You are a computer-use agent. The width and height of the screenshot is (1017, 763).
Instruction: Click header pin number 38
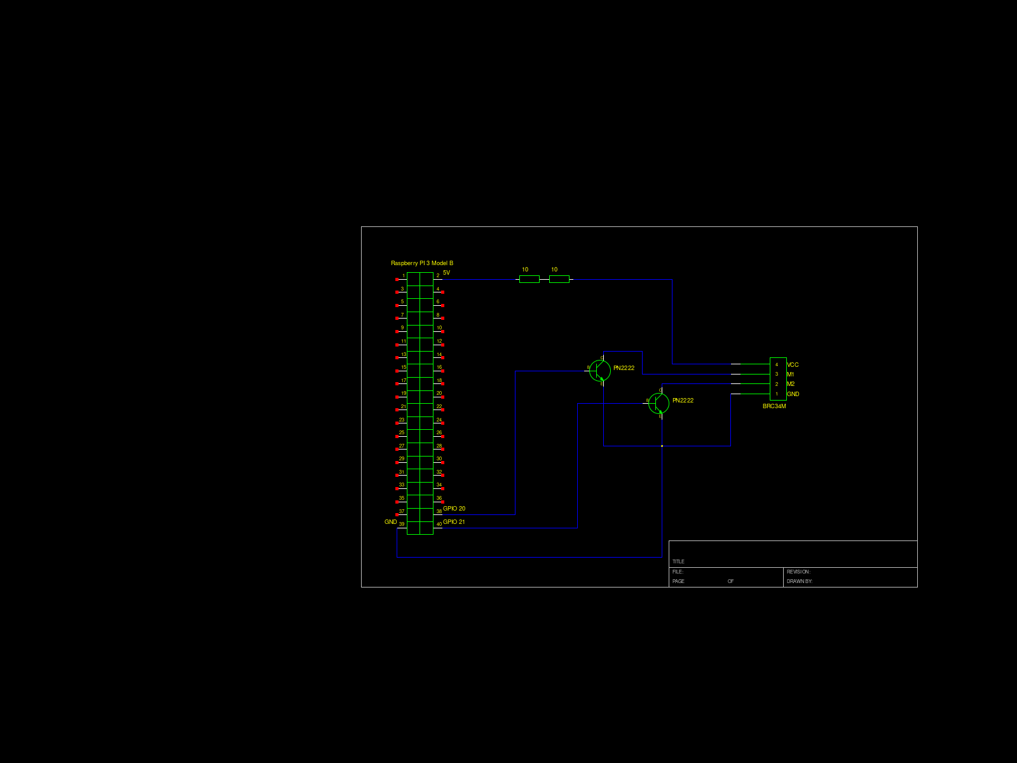439,512
